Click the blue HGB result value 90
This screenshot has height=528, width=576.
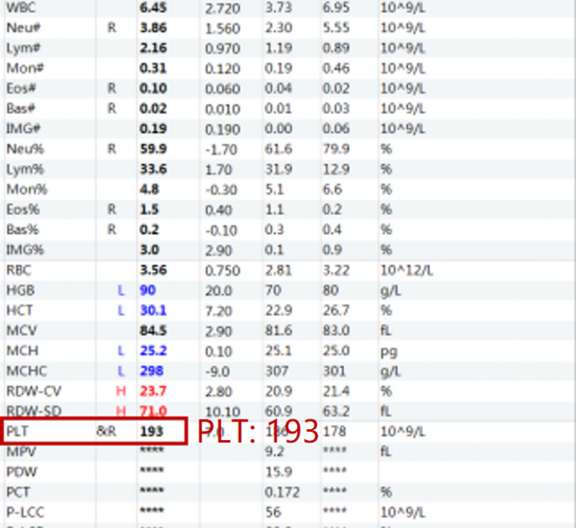click(147, 290)
